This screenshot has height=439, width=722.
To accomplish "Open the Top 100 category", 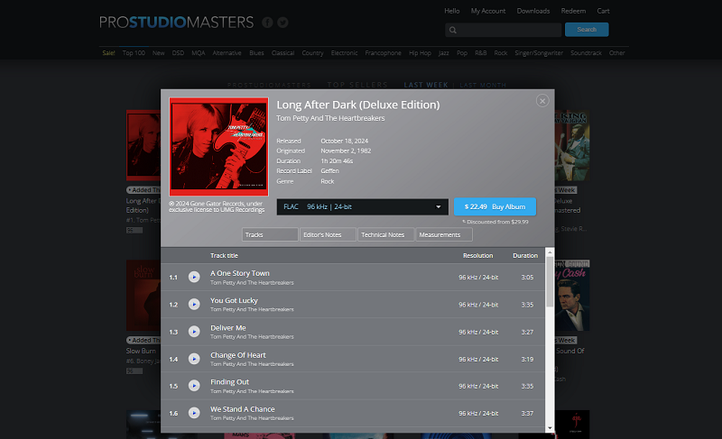I will click(x=134, y=53).
